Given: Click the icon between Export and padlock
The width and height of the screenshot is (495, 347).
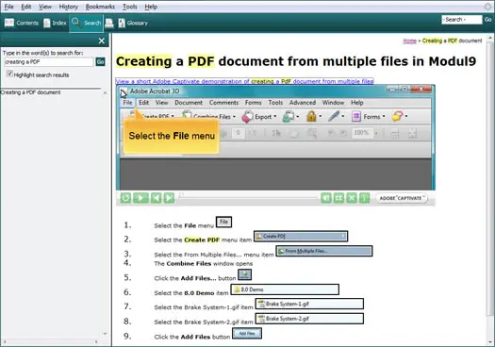Looking at the screenshot, I should 288,116.
